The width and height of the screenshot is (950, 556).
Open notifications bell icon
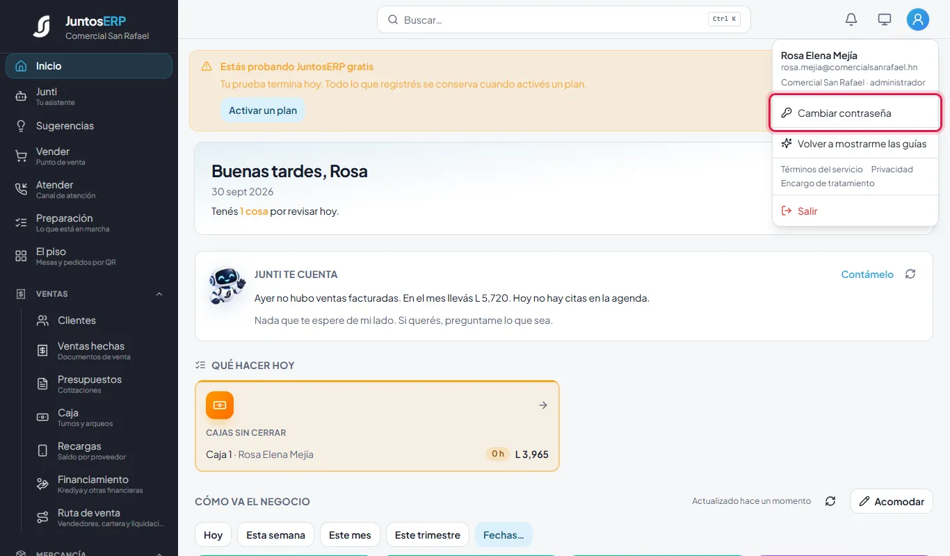click(x=851, y=19)
